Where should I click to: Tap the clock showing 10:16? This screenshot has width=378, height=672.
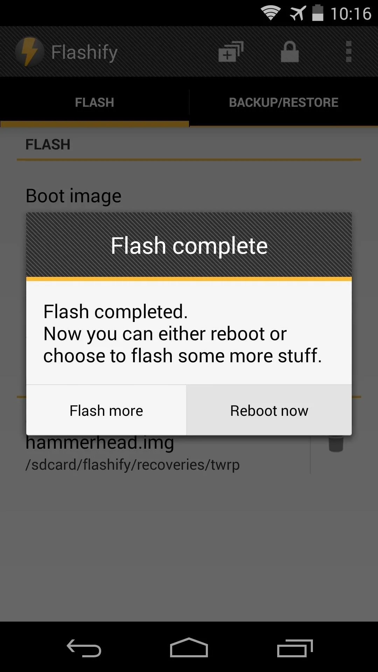tap(351, 14)
